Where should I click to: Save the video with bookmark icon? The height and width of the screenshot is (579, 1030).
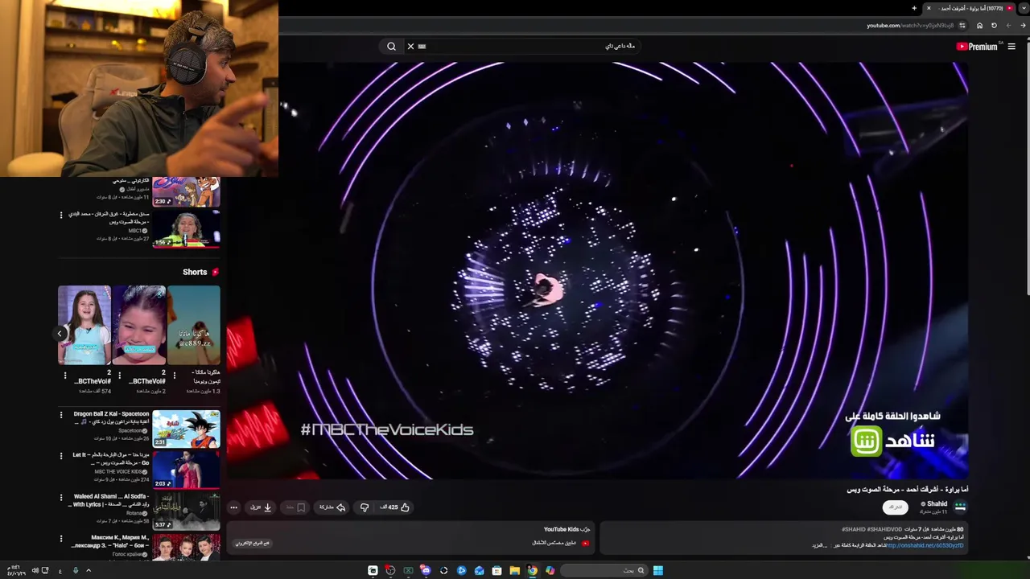click(x=296, y=507)
